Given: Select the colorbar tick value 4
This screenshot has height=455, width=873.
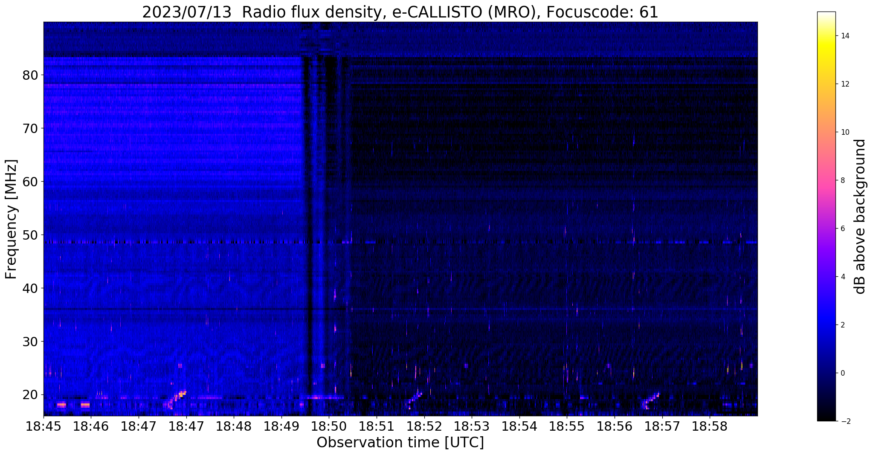Looking at the screenshot, I should (842, 277).
